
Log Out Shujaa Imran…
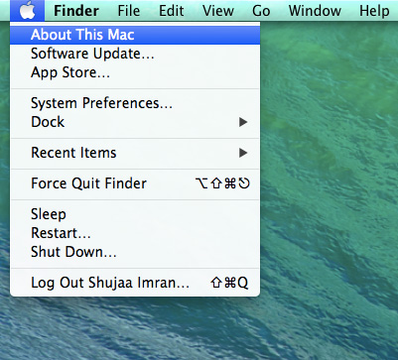click(x=135, y=283)
